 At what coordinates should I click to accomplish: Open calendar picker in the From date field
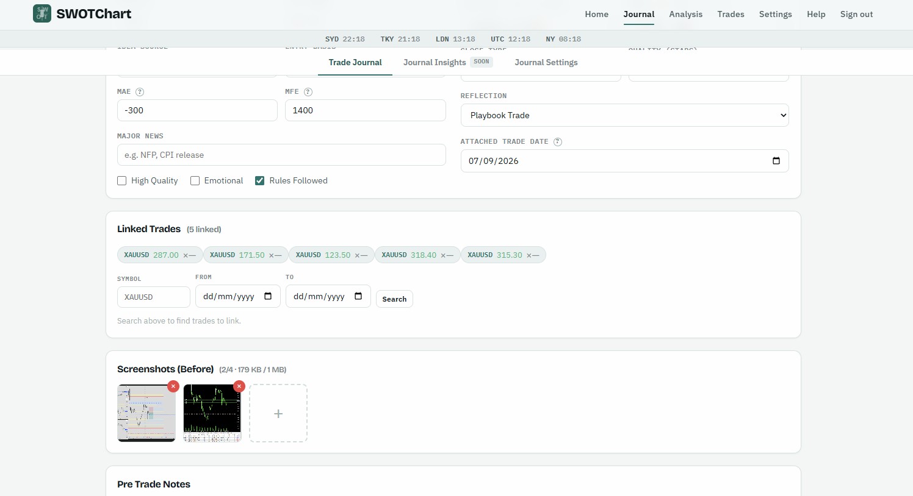pos(268,296)
